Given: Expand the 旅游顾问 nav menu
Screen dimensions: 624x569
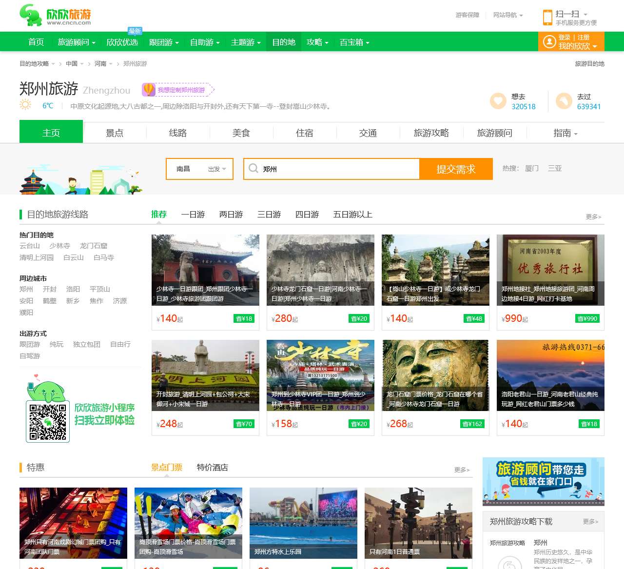Looking at the screenshot, I should [77, 42].
